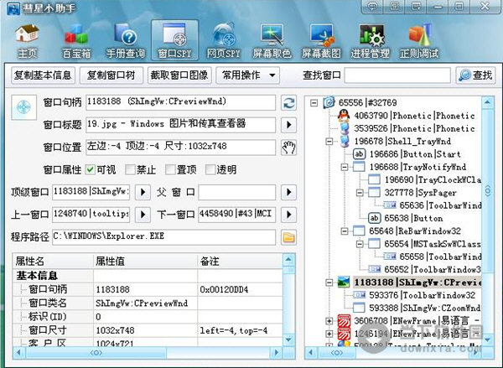Viewport: 503px width, 368px height.
Task: Open the 主页 home icon
Action: 27,41
